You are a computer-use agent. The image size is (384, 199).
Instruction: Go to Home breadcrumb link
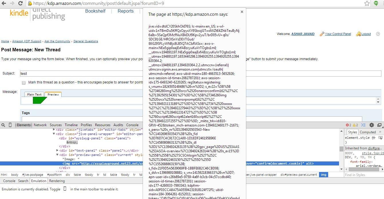[5, 41]
